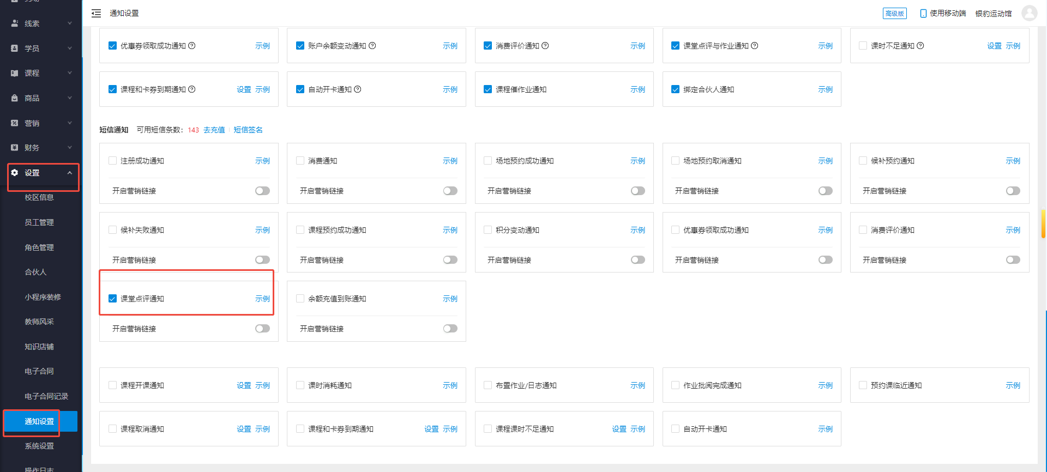Click 设置 link for 课程开课通知
1047x472 pixels.
pos(244,385)
